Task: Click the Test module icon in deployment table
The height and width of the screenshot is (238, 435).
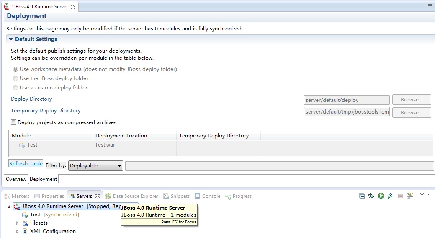Action: click(x=22, y=145)
